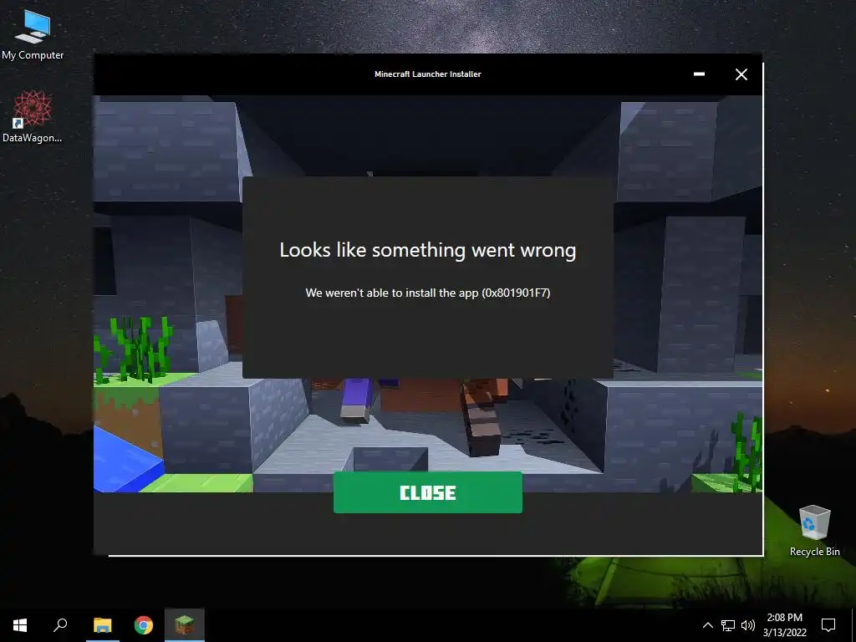Image resolution: width=856 pixels, height=642 pixels.
Task: Open the Windows Start menu
Action: click(x=20, y=625)
